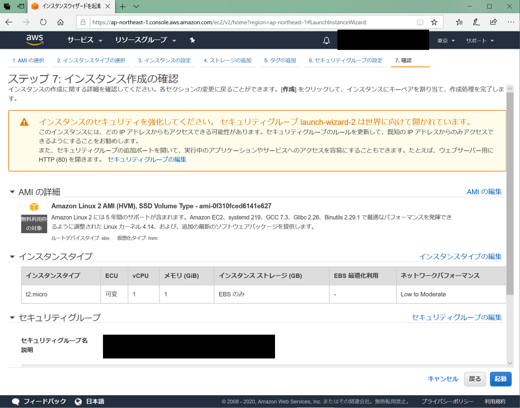Click the EBS のみ table cell
Viewport: 520px width, 408px height.
(272, 294)
